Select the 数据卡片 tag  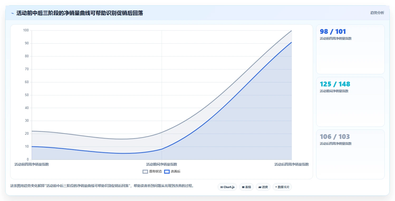coord(282,187)
